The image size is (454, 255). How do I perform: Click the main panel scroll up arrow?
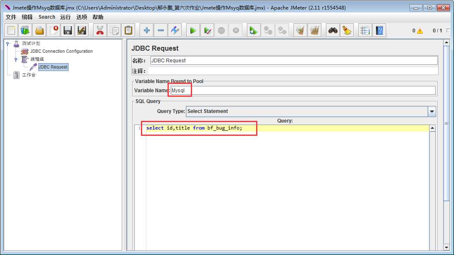tap(447, 42)
